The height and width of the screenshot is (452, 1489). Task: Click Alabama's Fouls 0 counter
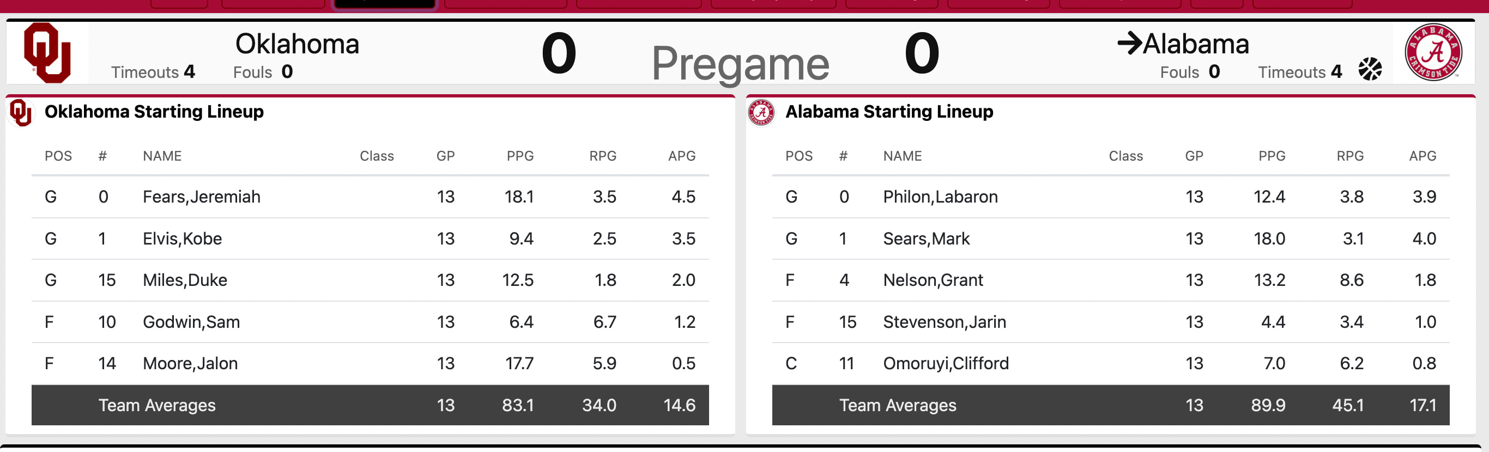click(x=1190, y=72)
